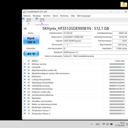Show hidden tray icons chevron
Viewport: 128px width, 128px height.
point(92,124)
